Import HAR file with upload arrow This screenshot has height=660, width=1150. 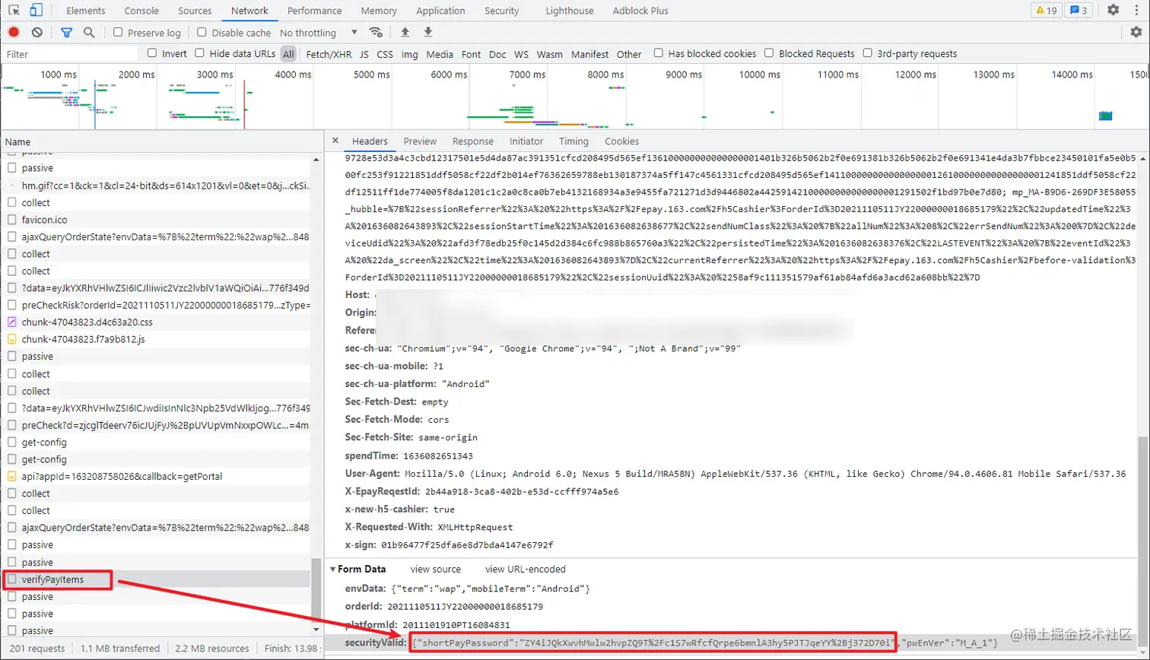point(405,33)
